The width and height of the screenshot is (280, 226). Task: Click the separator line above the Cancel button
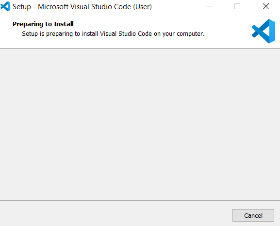point(140,200)
